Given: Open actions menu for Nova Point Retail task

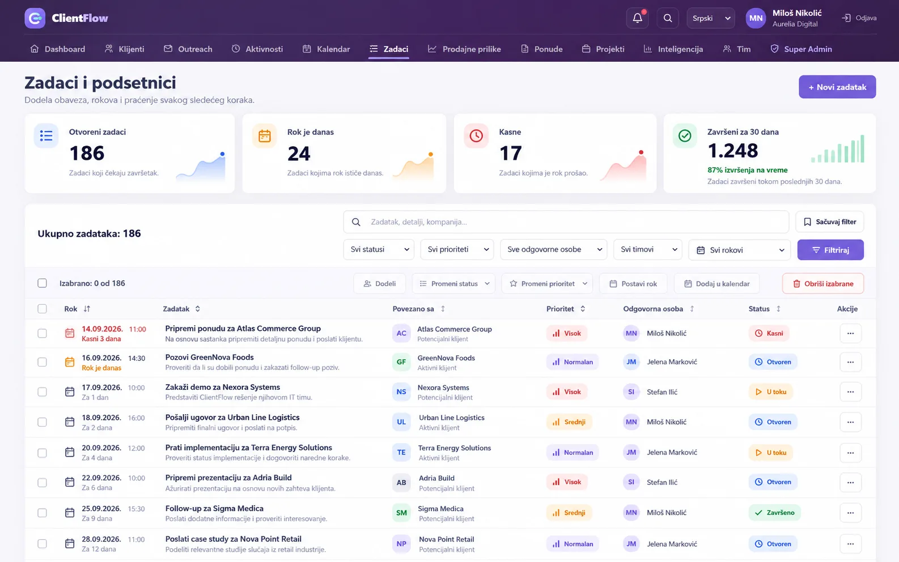Looking at the screenshot, I should click(850, 544).
